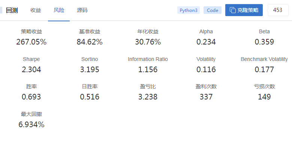
Task: Click the Volatility value 0.116
Action: pyautogui.click(x=206, y=70)
